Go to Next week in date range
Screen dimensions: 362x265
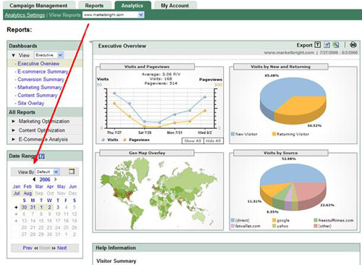62,248
